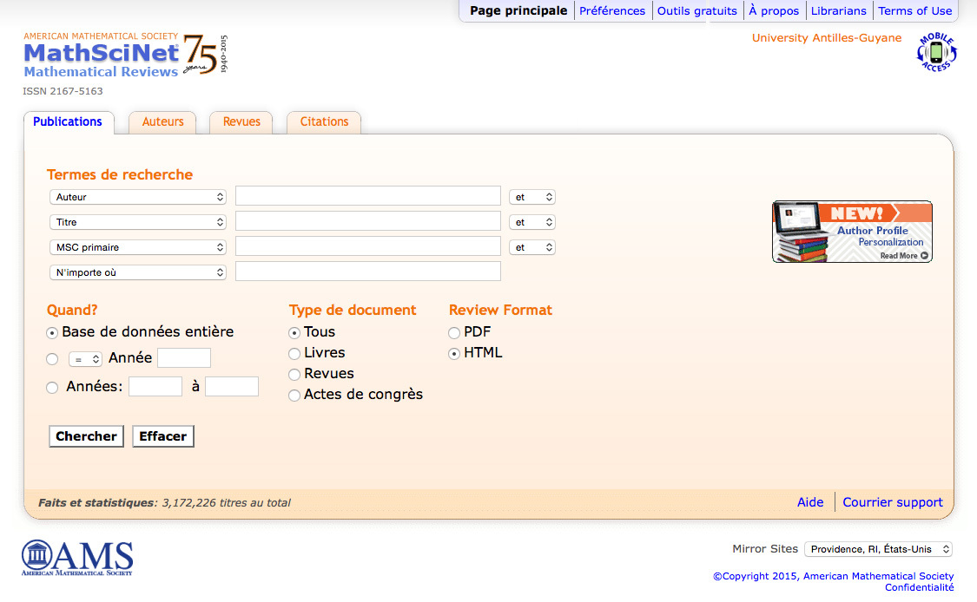Click the AMS logo in footer

coord(77,559)
